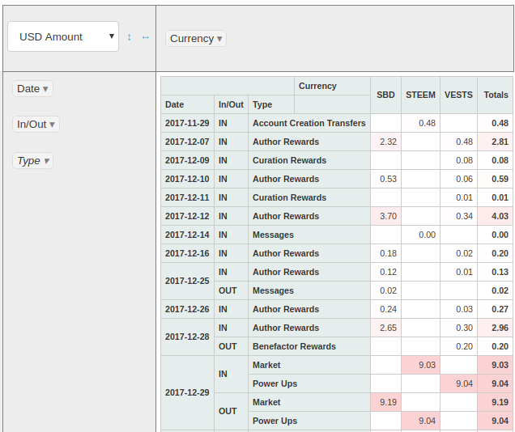Click the 2.32 SBD cell for 2017-12-07
This screenshot has height=432, width=515.
pyautogui.click(x=385, y=142)
